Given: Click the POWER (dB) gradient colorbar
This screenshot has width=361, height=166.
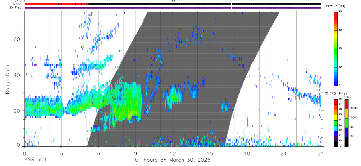Looking at the screenshot, I should pyautogui.click(x=336, y=49).
